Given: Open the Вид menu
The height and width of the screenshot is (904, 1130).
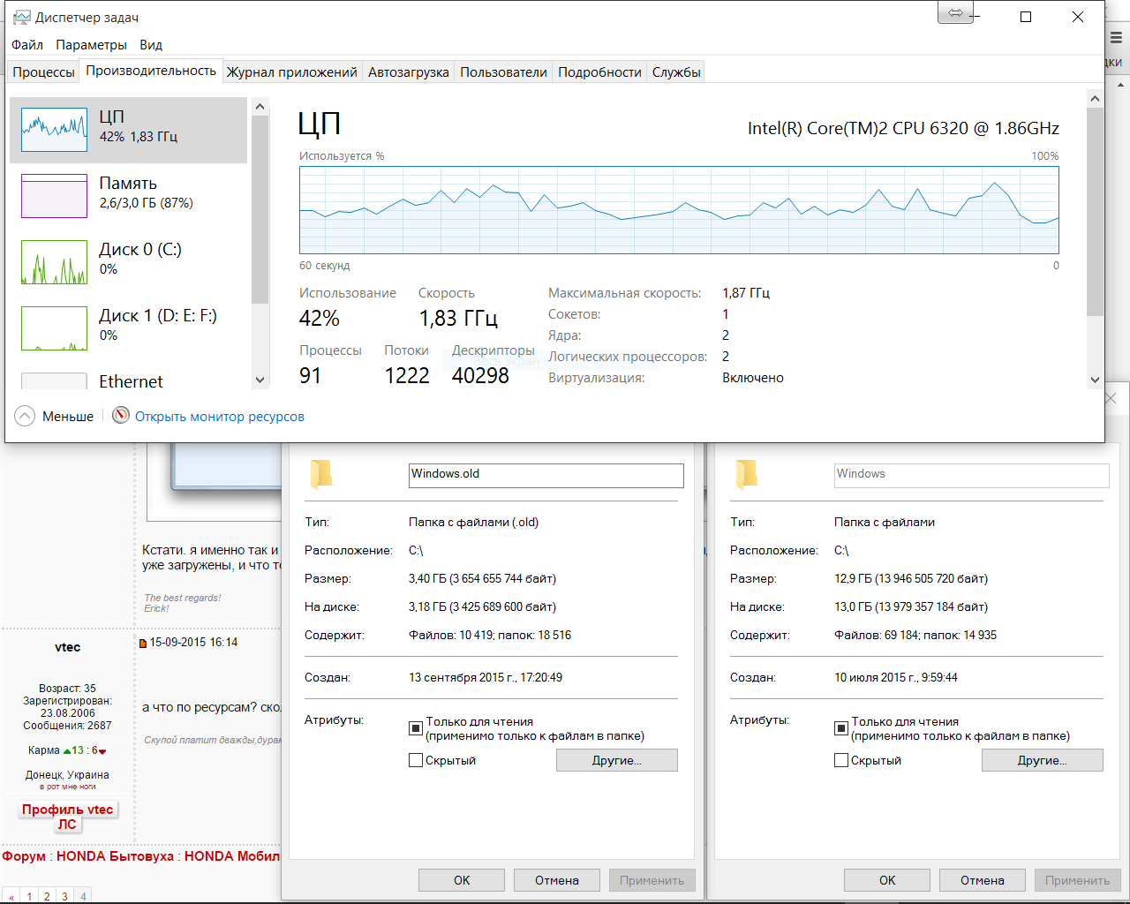Looking at the screenshot, I should coord(151,44).
